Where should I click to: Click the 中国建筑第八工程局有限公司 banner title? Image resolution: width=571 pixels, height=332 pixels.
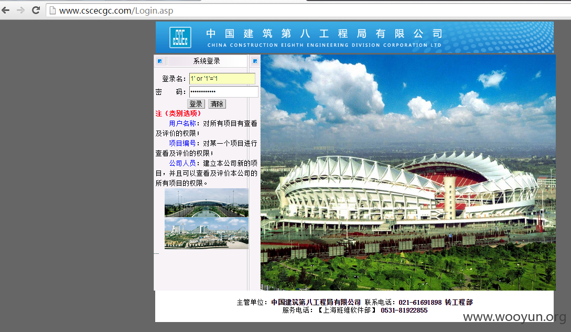324,34
